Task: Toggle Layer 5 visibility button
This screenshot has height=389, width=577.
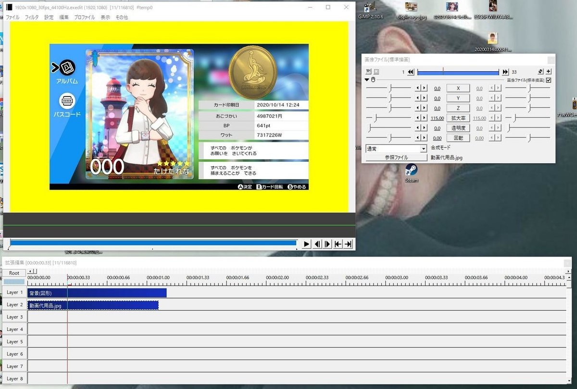Action: (x=14, y=342)
